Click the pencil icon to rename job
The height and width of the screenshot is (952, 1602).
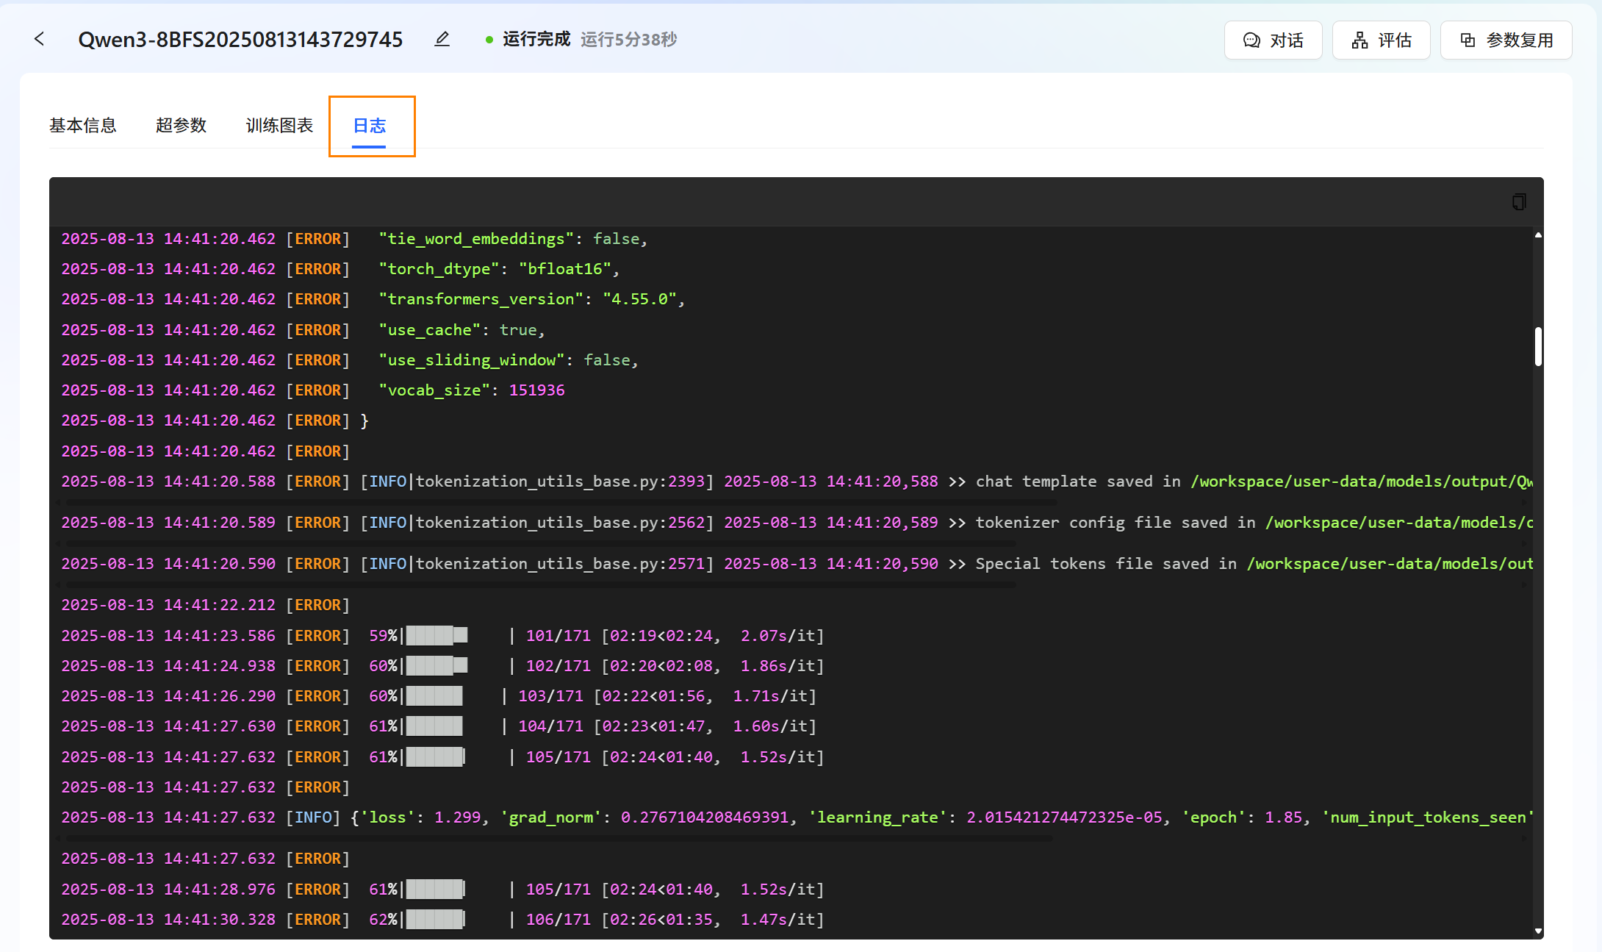click(442, 39)
